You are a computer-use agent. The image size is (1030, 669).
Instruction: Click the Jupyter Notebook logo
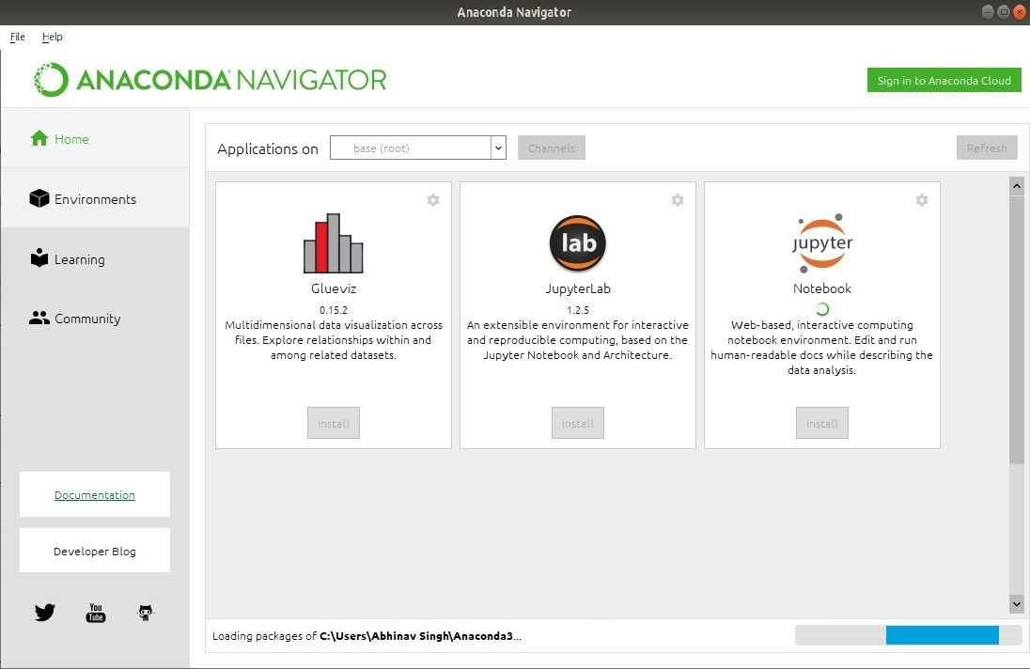coord(821,242)
